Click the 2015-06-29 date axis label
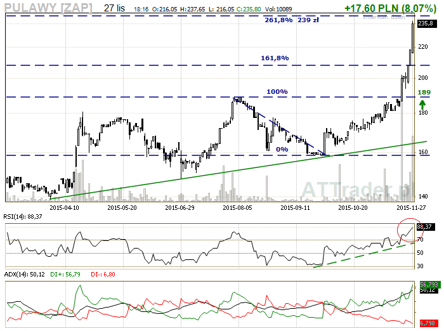The width and height of the screenshot is (444, 331). click(x=180, y=208)
